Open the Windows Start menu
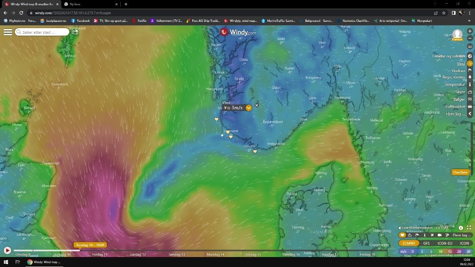The width and height of the screenshot is (475, 267). tap(5, 262)
